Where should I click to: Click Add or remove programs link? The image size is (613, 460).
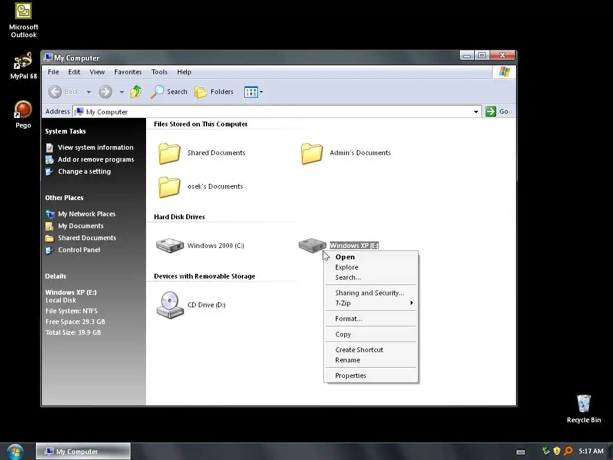[x=96, y=159]
